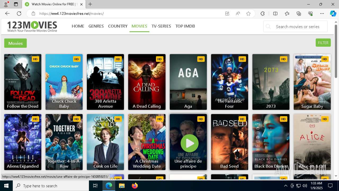Open Sugar Baby movie poster
339x191 pixels.
[312, 82]
